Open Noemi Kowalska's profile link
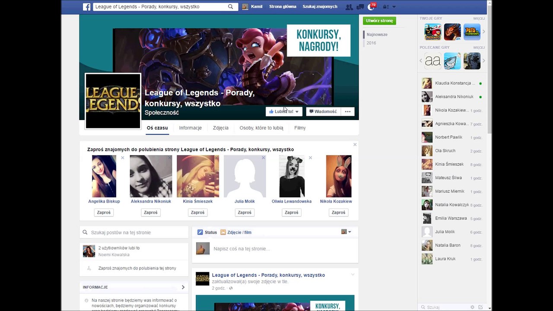 [114, 255]
